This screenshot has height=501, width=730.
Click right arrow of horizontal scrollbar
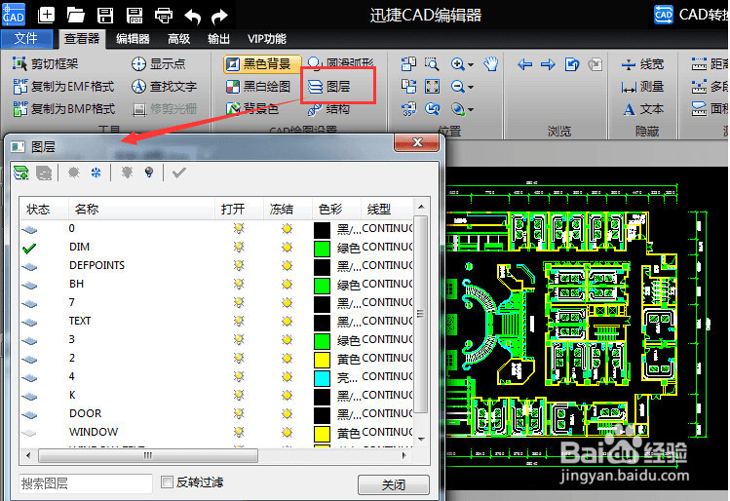(x=404, y=455)
